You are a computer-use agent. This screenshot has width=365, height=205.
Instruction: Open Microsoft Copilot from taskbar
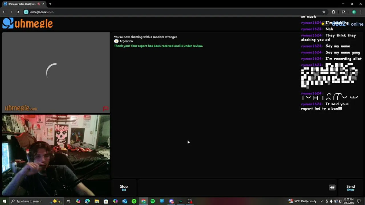coord(78,201)
